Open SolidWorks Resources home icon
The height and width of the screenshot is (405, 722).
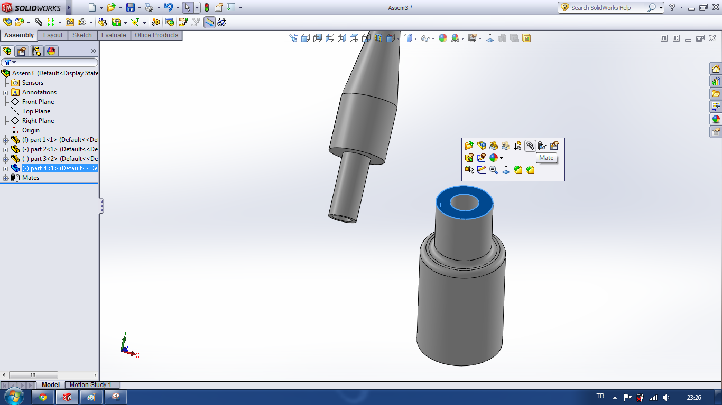pyautogui.click(x=716, y=69)
